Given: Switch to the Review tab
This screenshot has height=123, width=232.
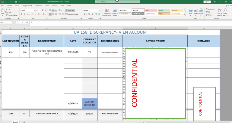Looking at the screenshot, I should point(55,6).
